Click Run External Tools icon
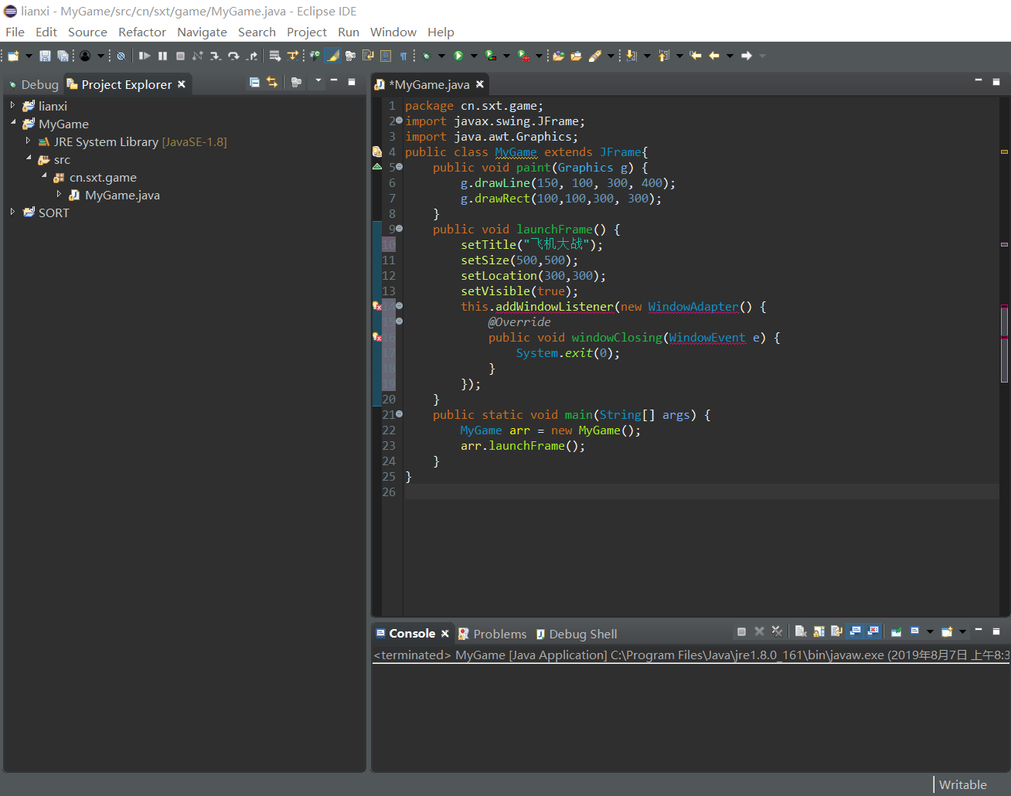This screenshot has width=1011, height=796. (523, 56)
